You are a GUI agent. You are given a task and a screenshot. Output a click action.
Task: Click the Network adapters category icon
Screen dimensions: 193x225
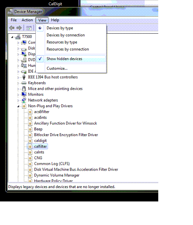(24, 100)
